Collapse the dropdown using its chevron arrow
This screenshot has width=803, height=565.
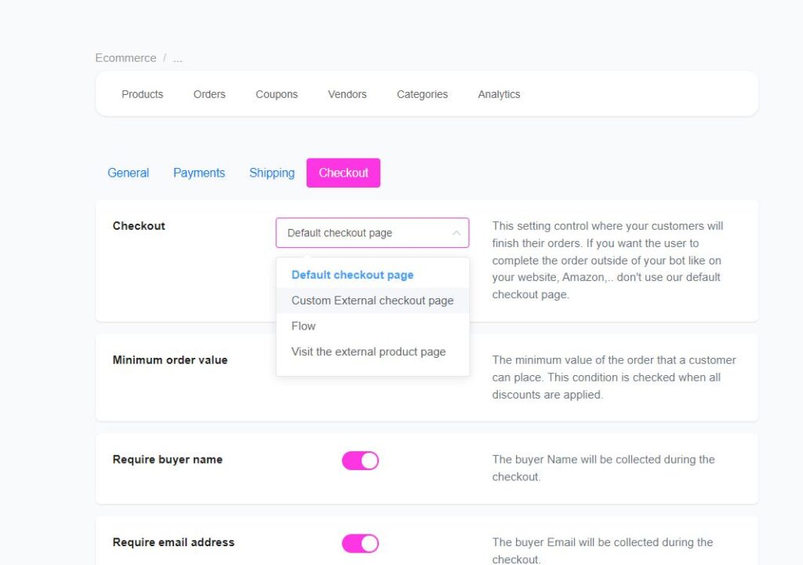click(456, 233)
